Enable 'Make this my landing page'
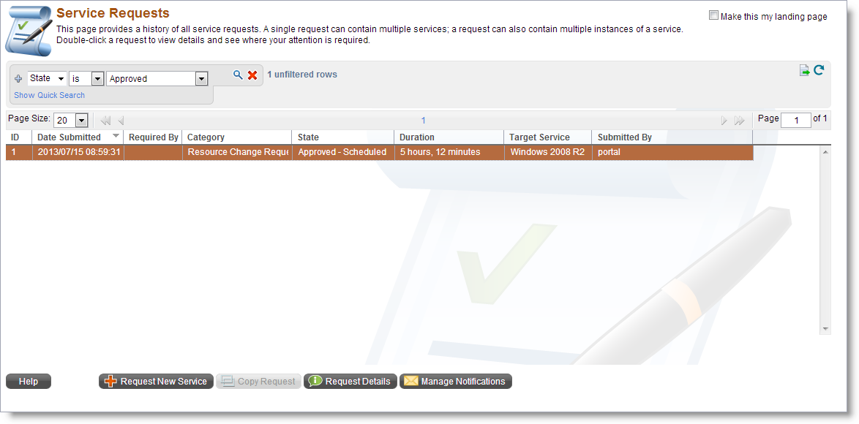Viewport: 859px width, 424px height. (713, 16)
